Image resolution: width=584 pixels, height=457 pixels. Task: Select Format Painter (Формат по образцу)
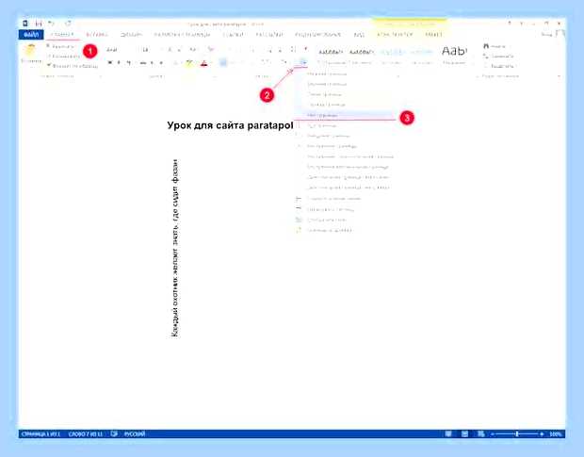[x=73, y=66]
